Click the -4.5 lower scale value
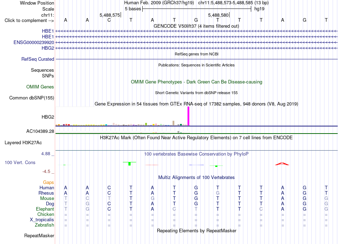The width and height of the screenshot is (338, 244). coord(46,172)
